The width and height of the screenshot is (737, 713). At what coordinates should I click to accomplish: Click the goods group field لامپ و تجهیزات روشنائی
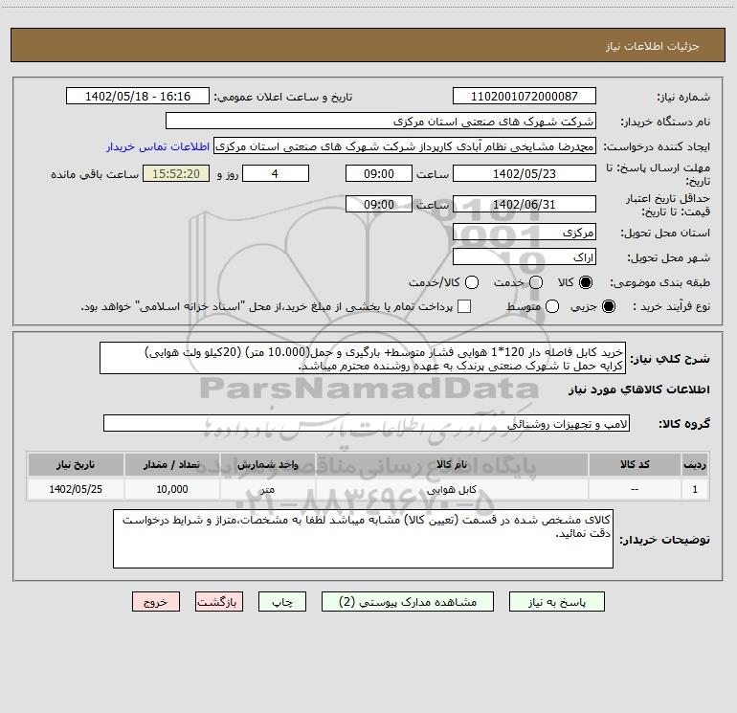click(x=367, y=423)
